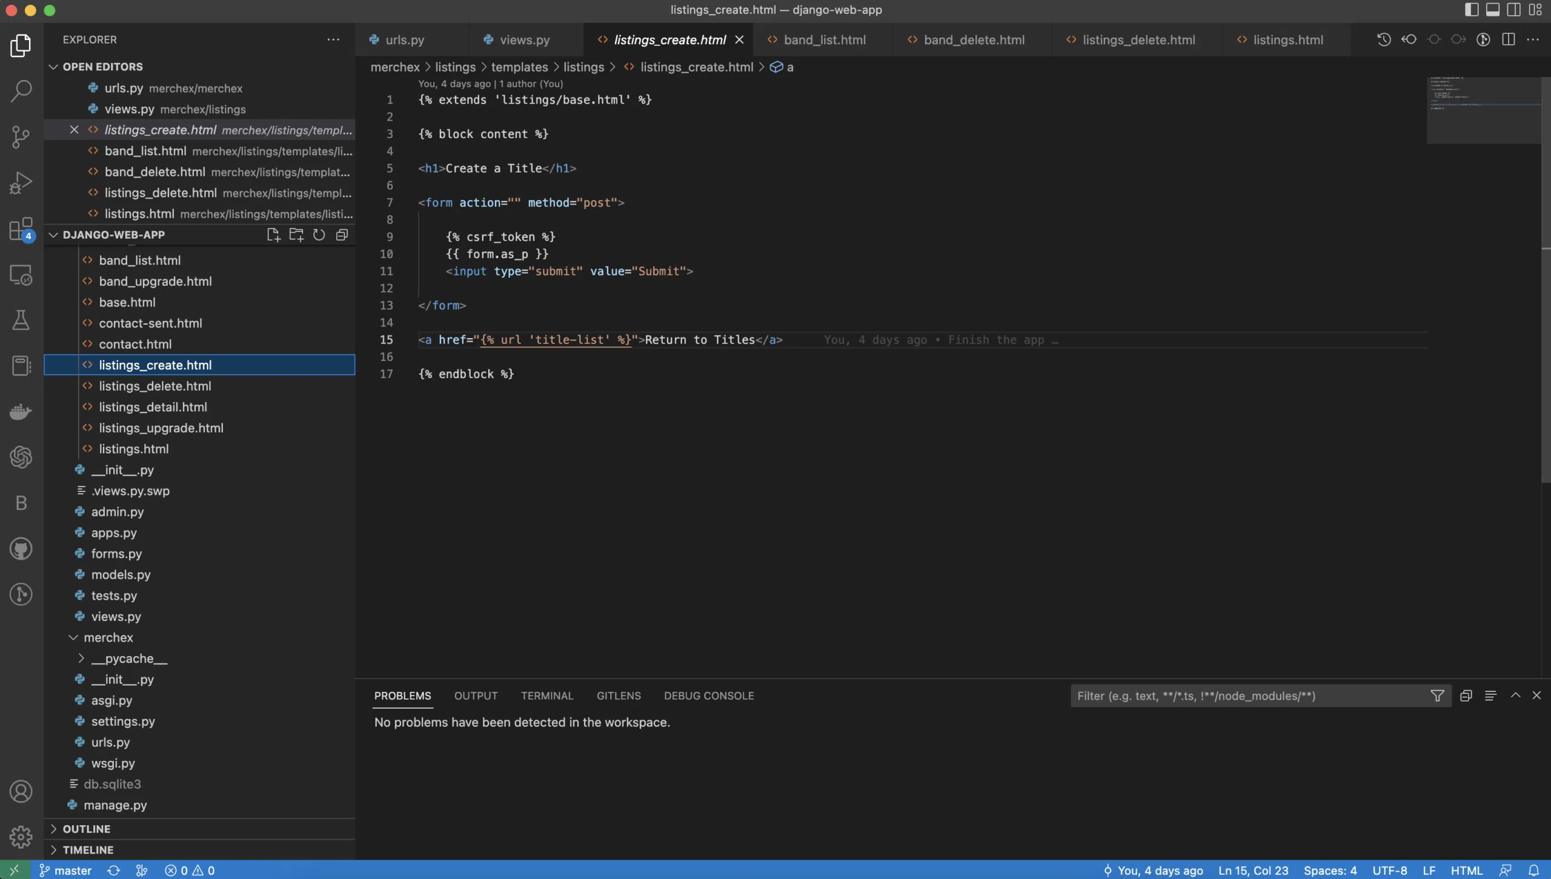Screen dimensions: 1551x879
Task: Open models.py in the explorer tree
Action: (x=199, y=575)
